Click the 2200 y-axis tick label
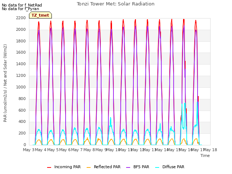Image resolution: width=232 pixels, height=174 pixels. click(21, 18)
